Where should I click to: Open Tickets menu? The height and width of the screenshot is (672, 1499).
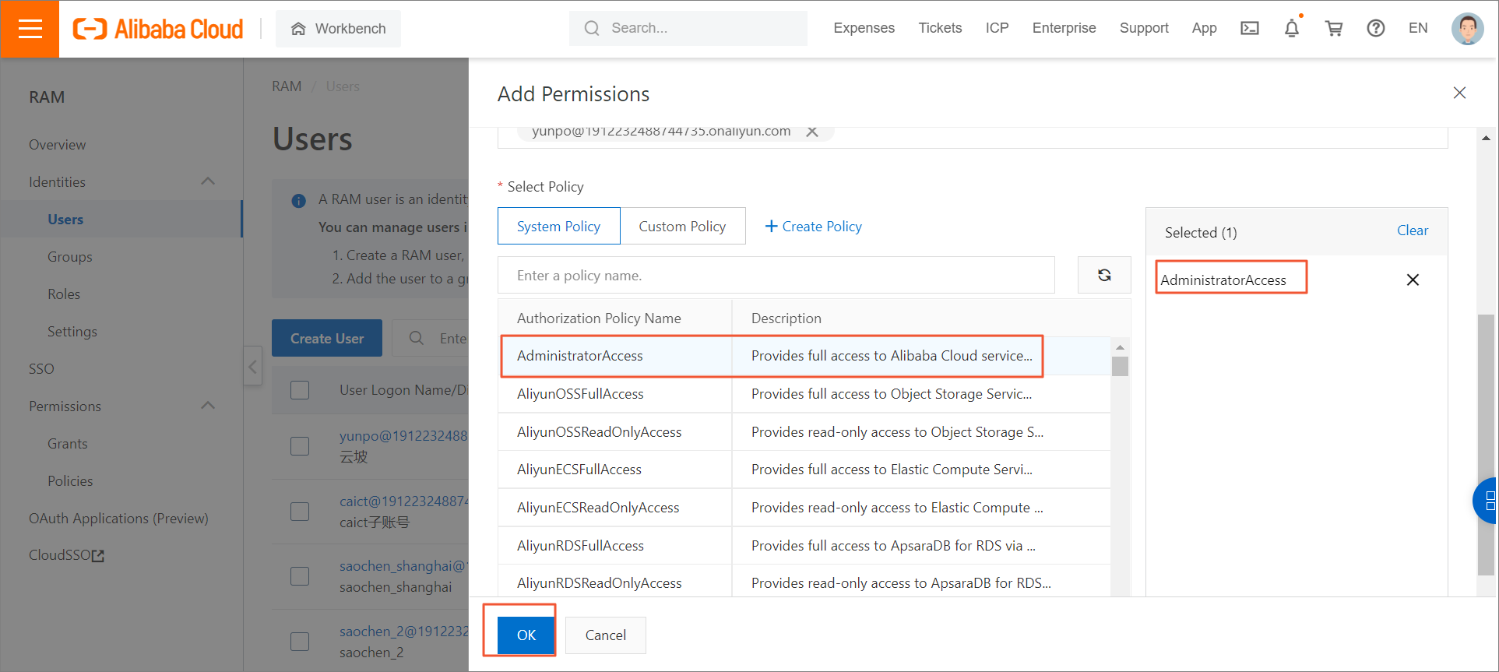click(940, 28)
